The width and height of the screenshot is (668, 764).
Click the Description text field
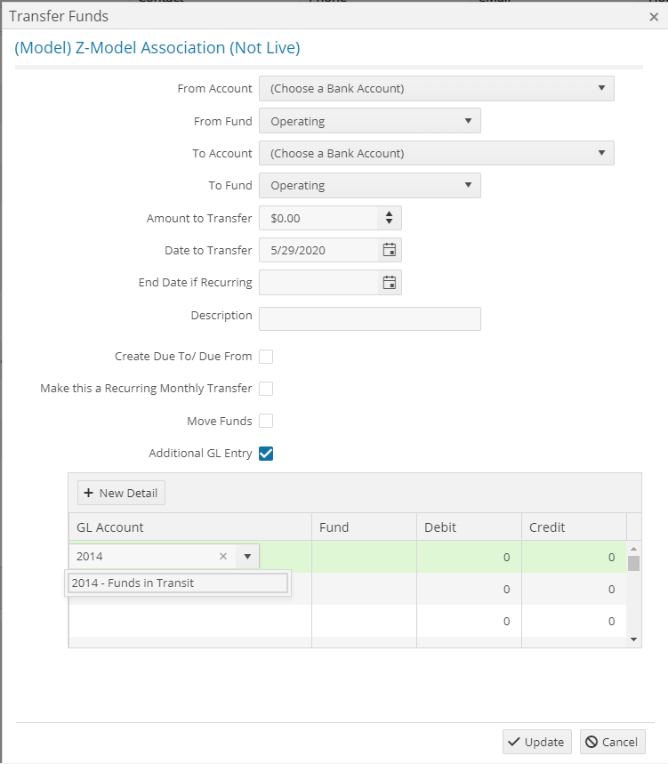point(370,318)
